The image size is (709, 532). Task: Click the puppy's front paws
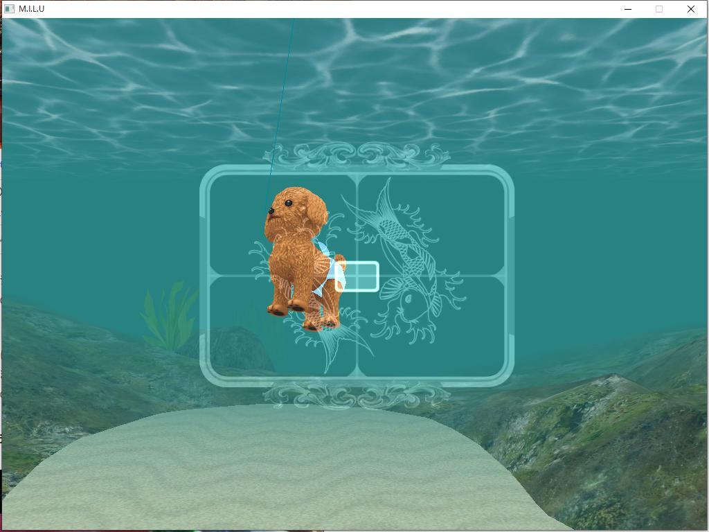pyautogui.click(x=287, y=308)
